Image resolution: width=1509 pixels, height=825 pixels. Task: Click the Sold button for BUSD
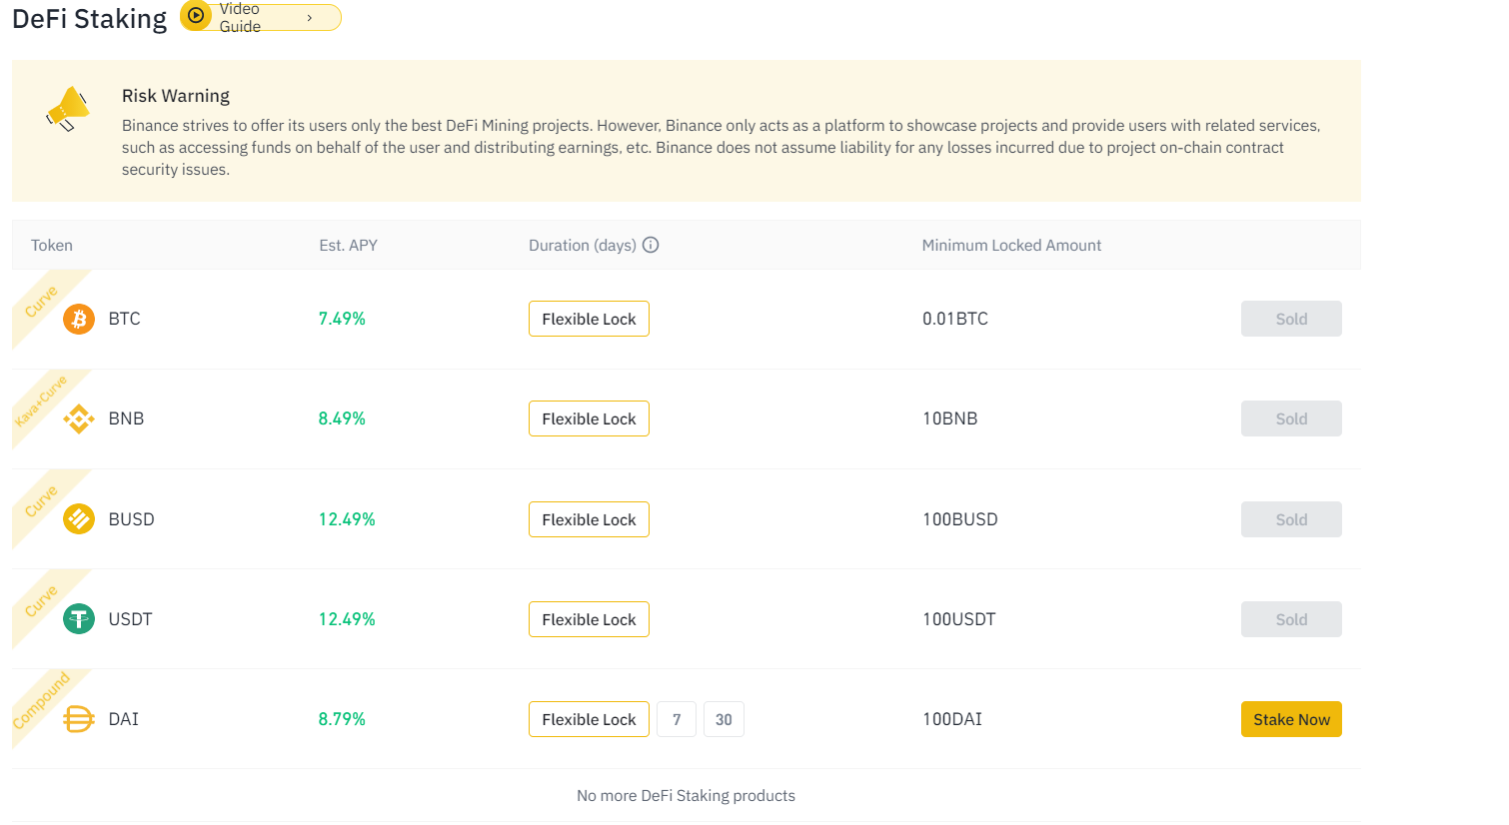1291,519
